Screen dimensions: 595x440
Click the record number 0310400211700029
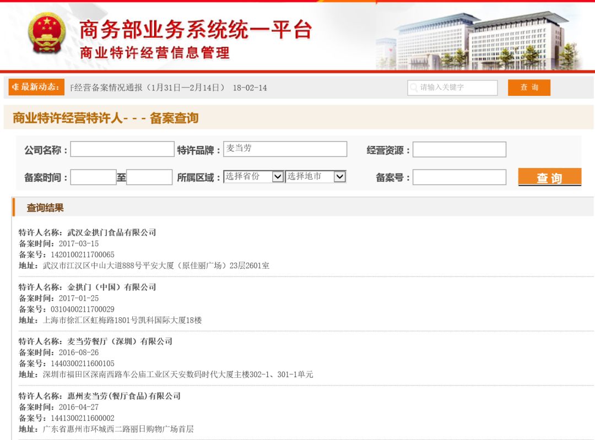click(82, 309)
